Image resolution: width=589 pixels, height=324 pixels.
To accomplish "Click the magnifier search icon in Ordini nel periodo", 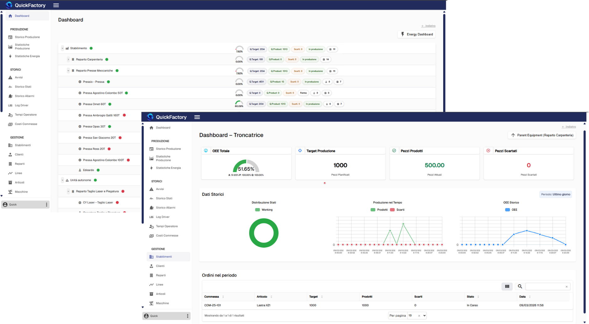I will tap(520, 286).
